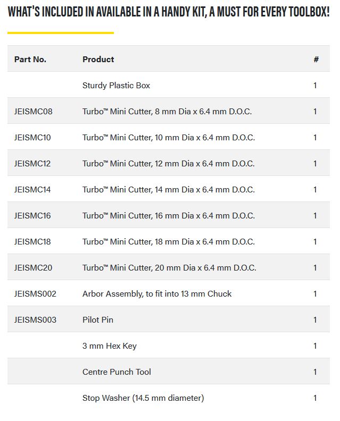Click part number JEISMC18
Viewport: 340px width, 421px height.
33,242
